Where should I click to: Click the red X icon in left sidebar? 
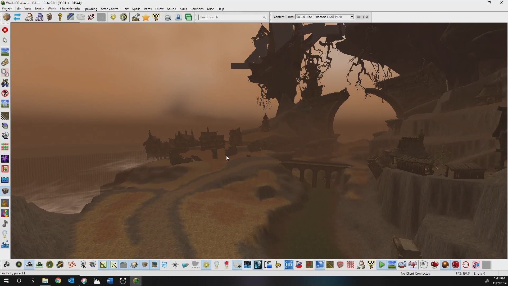click(5, 30)
